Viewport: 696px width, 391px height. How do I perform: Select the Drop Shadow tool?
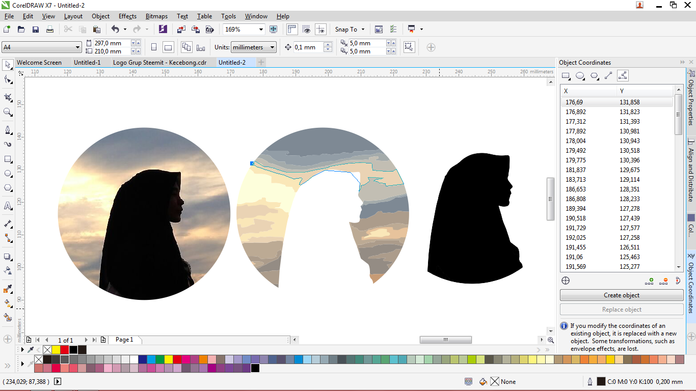(x=8, y=256)
